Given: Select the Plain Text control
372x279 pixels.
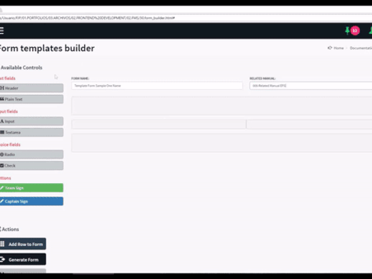Looking at the screenshot, I should pyautogui.click(x=32, y=99).
